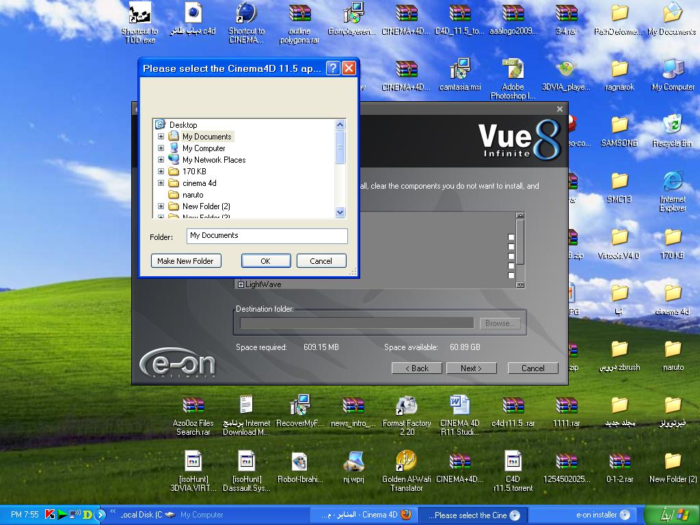Select the Virtools.V4.0 folder icon
This screenshot has width=700, height=525.
[619, 243]
